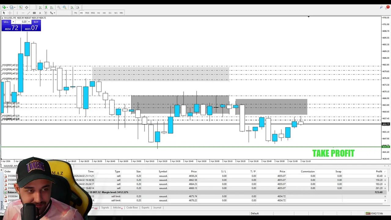Select the XAUUSD,M5 chart tab
This screenshot has width=391, height=220.
[10, 166]
